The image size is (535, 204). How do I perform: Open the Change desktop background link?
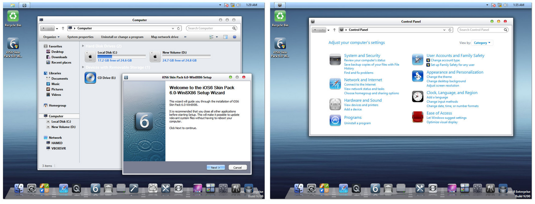pyautogui.click(x=446, y=81)
